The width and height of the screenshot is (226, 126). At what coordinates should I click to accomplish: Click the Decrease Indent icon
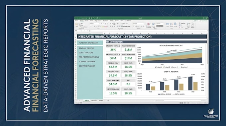coord(117,26)
